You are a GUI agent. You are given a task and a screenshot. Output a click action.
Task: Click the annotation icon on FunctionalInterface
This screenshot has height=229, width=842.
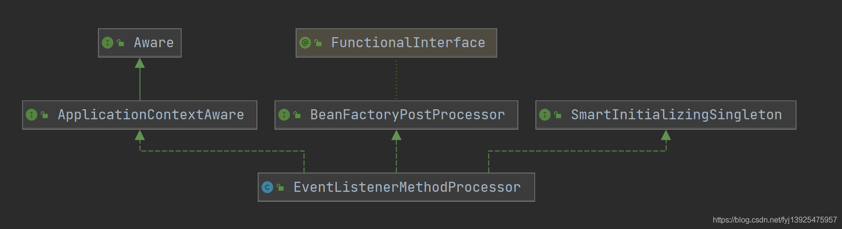305,43
